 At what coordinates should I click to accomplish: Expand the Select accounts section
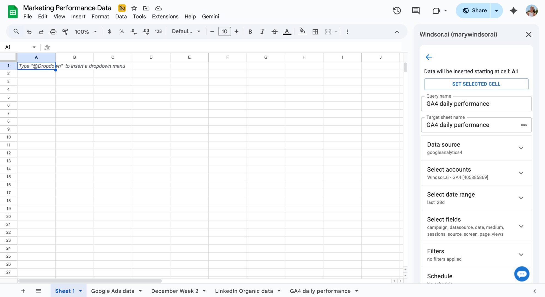point(476,173)
